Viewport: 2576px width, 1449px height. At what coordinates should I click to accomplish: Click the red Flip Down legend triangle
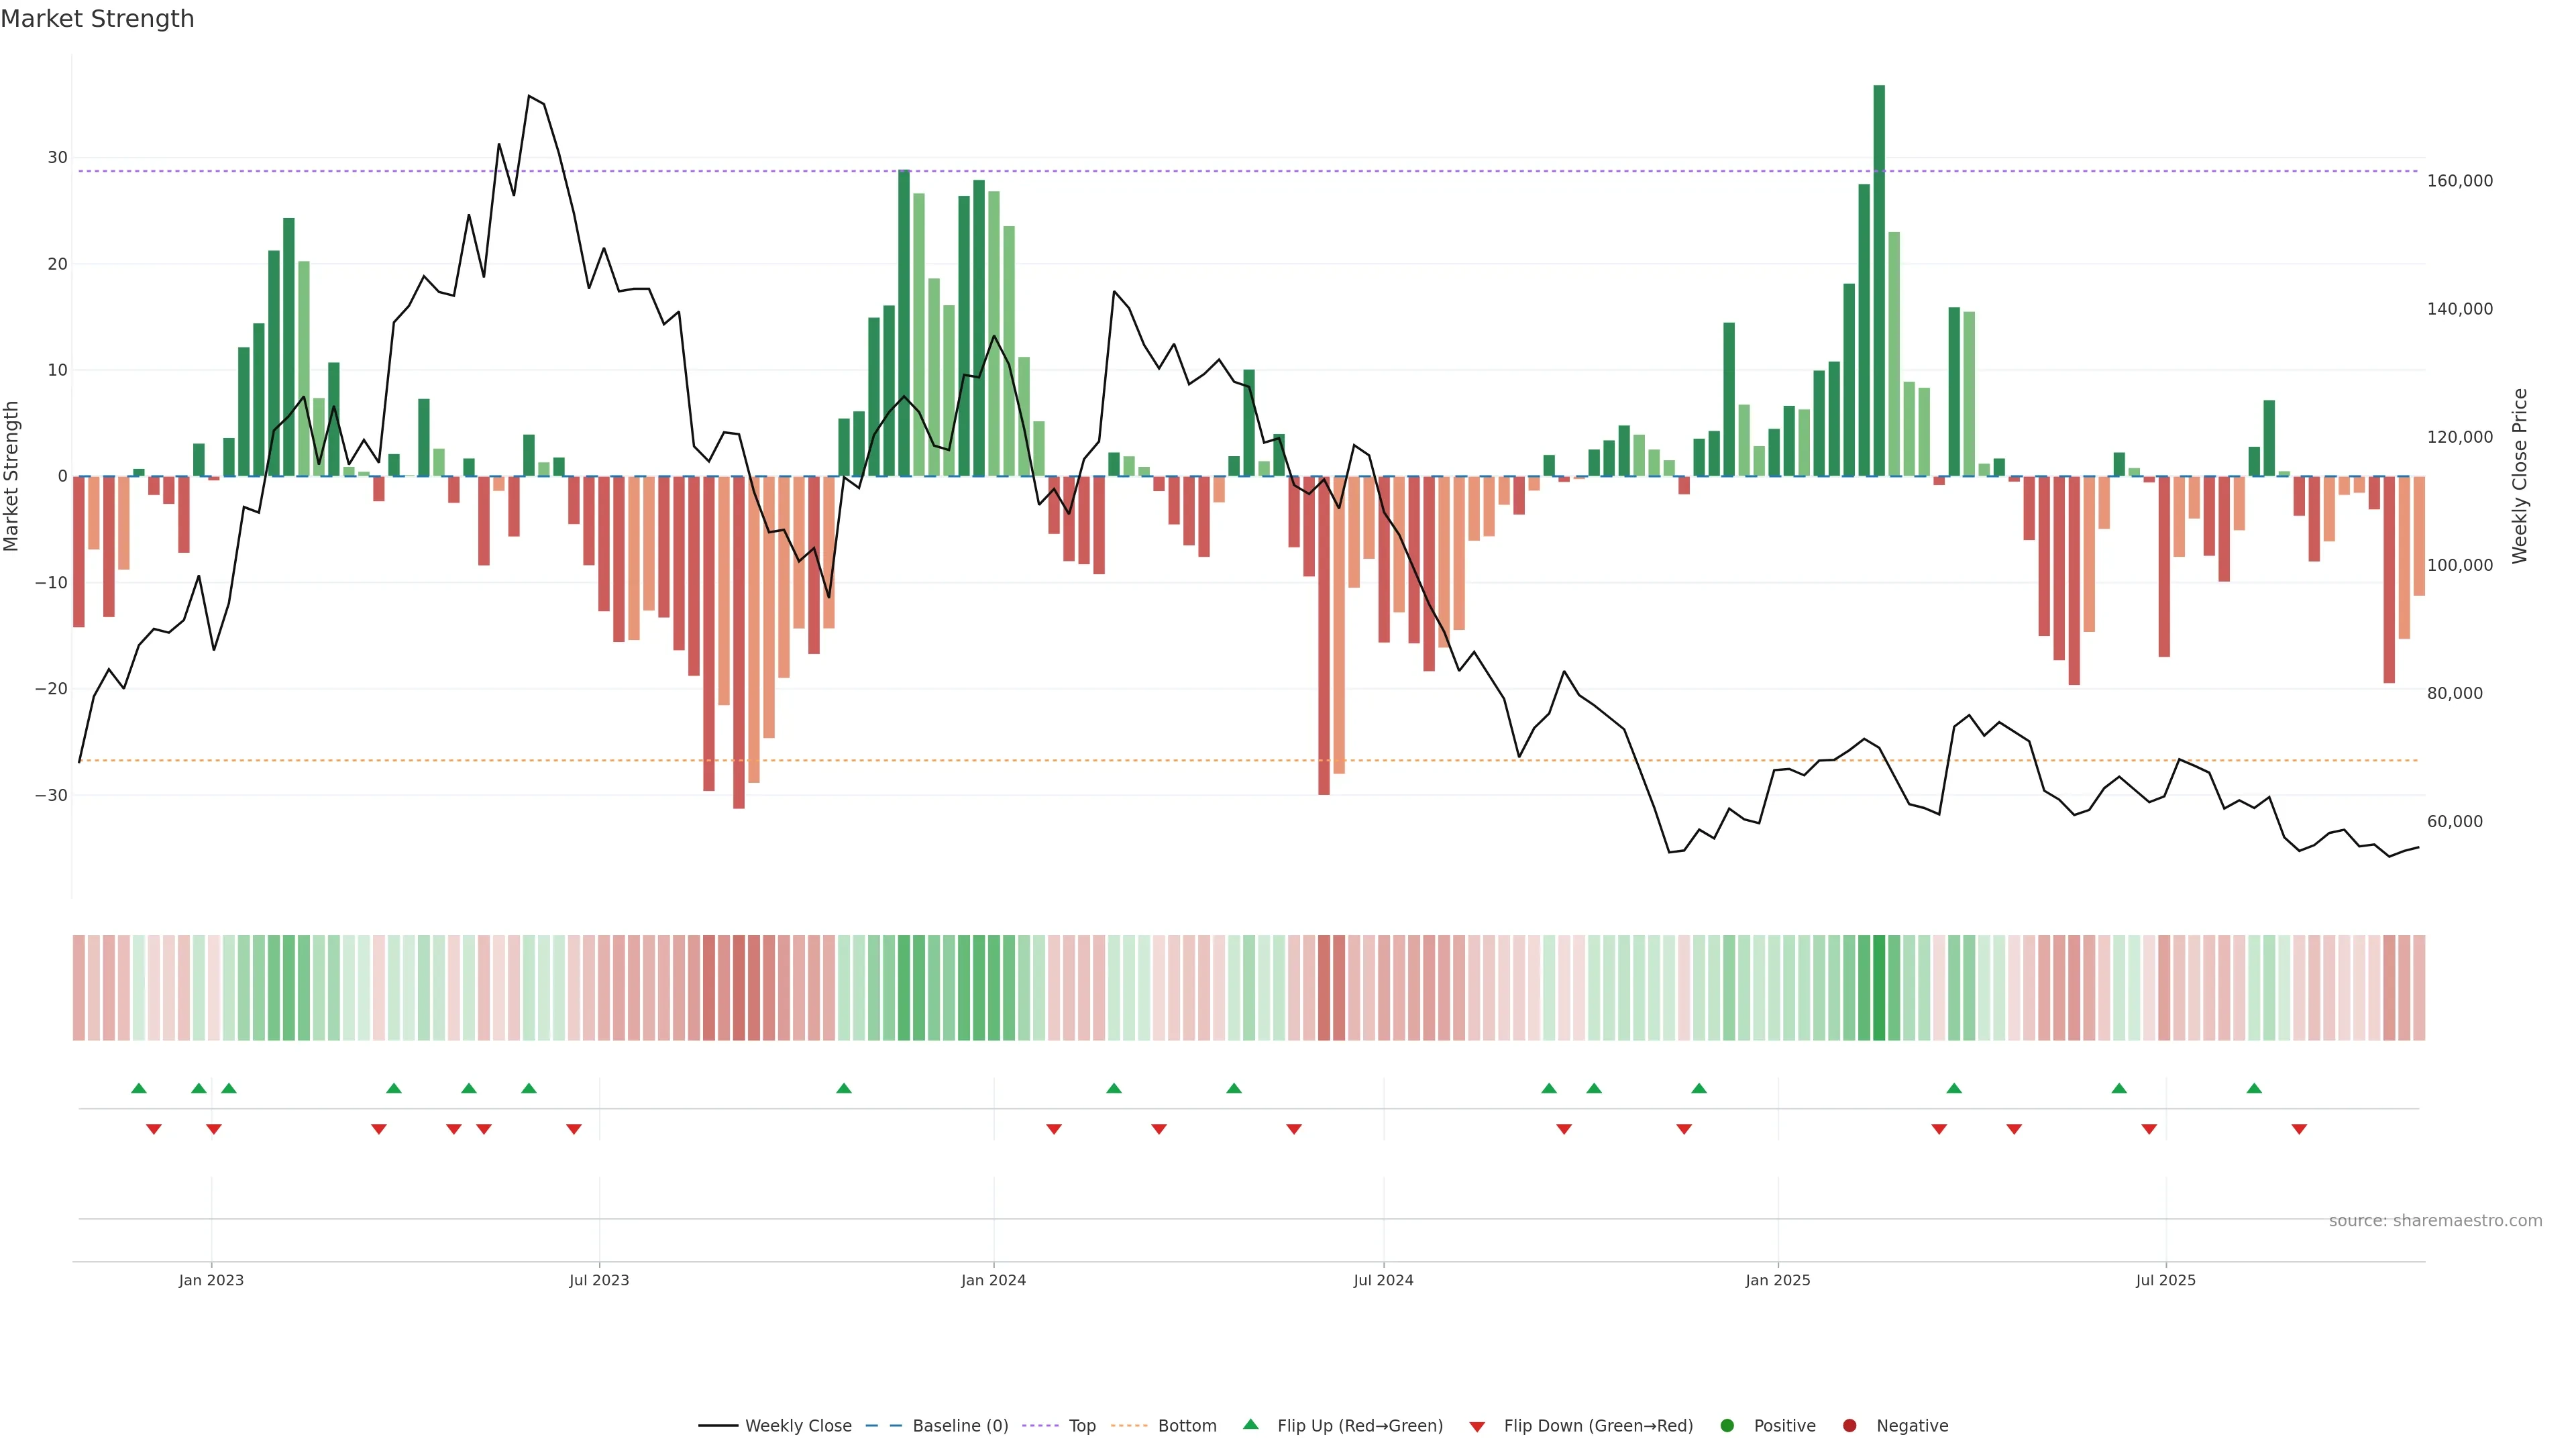point(1477,1426)
